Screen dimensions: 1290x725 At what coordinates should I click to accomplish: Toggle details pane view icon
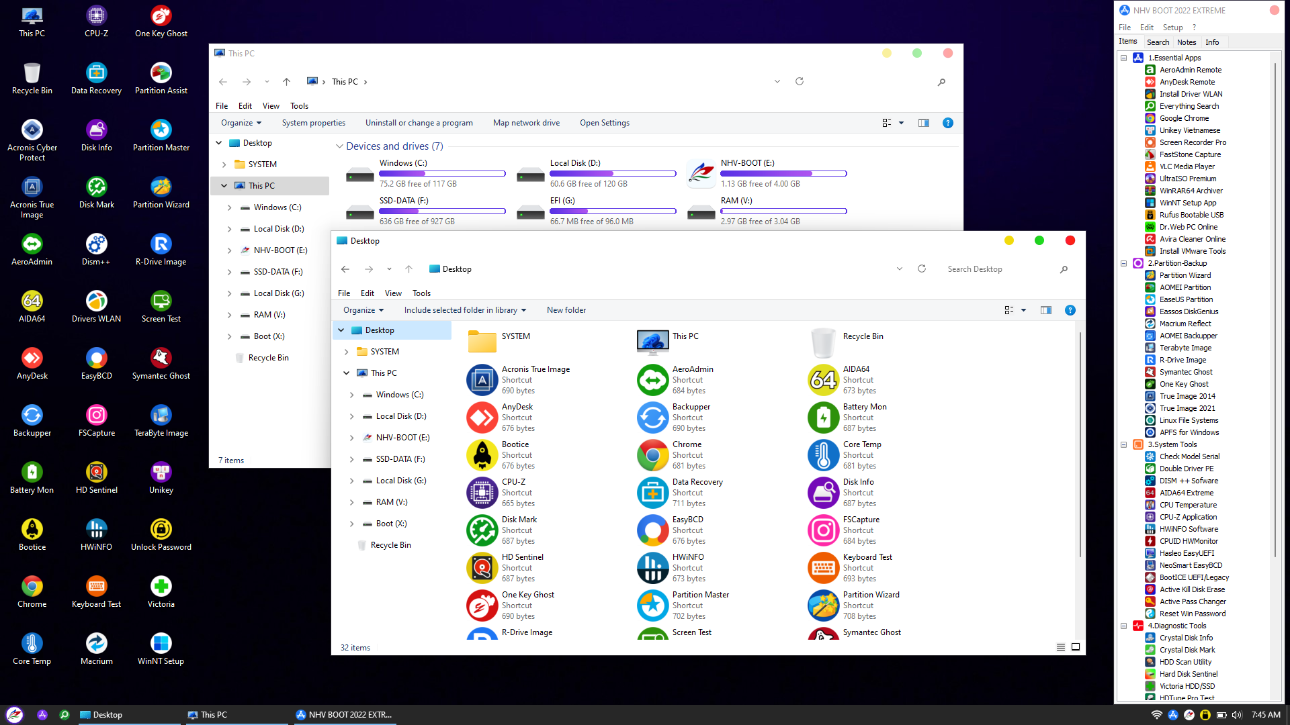tap(1045, 310)
